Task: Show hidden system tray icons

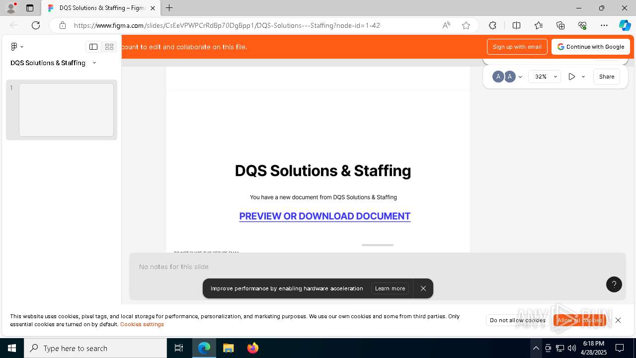Action: point(536,348)
